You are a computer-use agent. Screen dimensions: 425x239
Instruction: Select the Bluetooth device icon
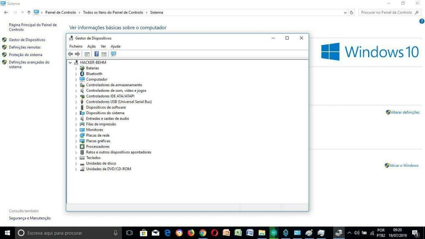coord(82,74)
